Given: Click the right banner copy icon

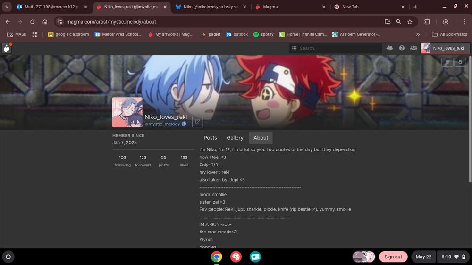Looking at the screenshot, I should coord(460,62).
